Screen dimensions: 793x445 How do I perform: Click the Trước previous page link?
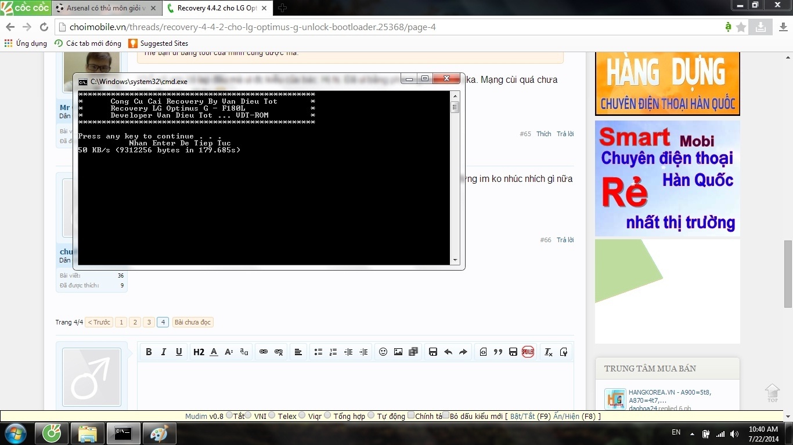click(99, 322)
